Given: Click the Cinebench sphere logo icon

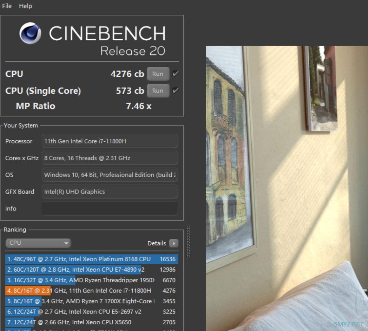Looking at the screenshot, I should click(x=30, y=33).
